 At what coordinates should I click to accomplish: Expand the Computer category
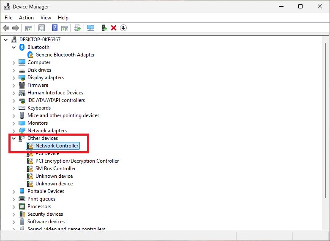point(14,62)
